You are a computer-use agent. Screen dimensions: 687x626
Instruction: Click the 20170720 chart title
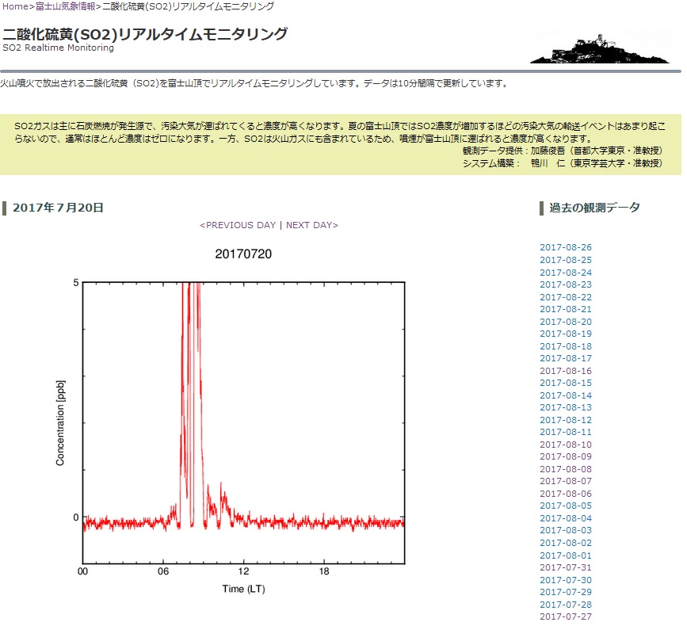[243, 254]
